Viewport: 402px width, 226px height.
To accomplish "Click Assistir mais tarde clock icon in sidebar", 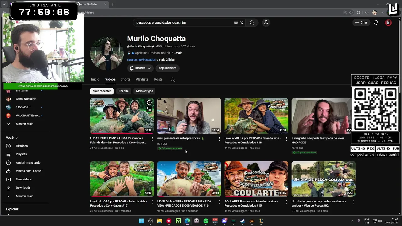I will 8,163.
